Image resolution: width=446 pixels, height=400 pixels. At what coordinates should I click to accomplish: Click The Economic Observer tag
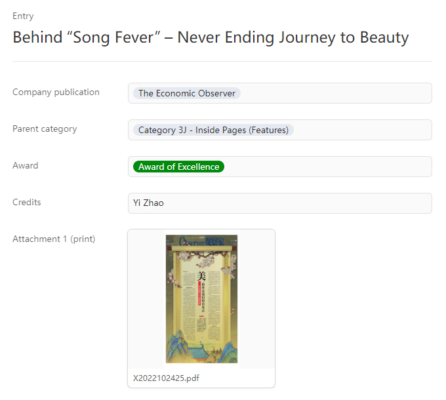(x=186, y=93)
